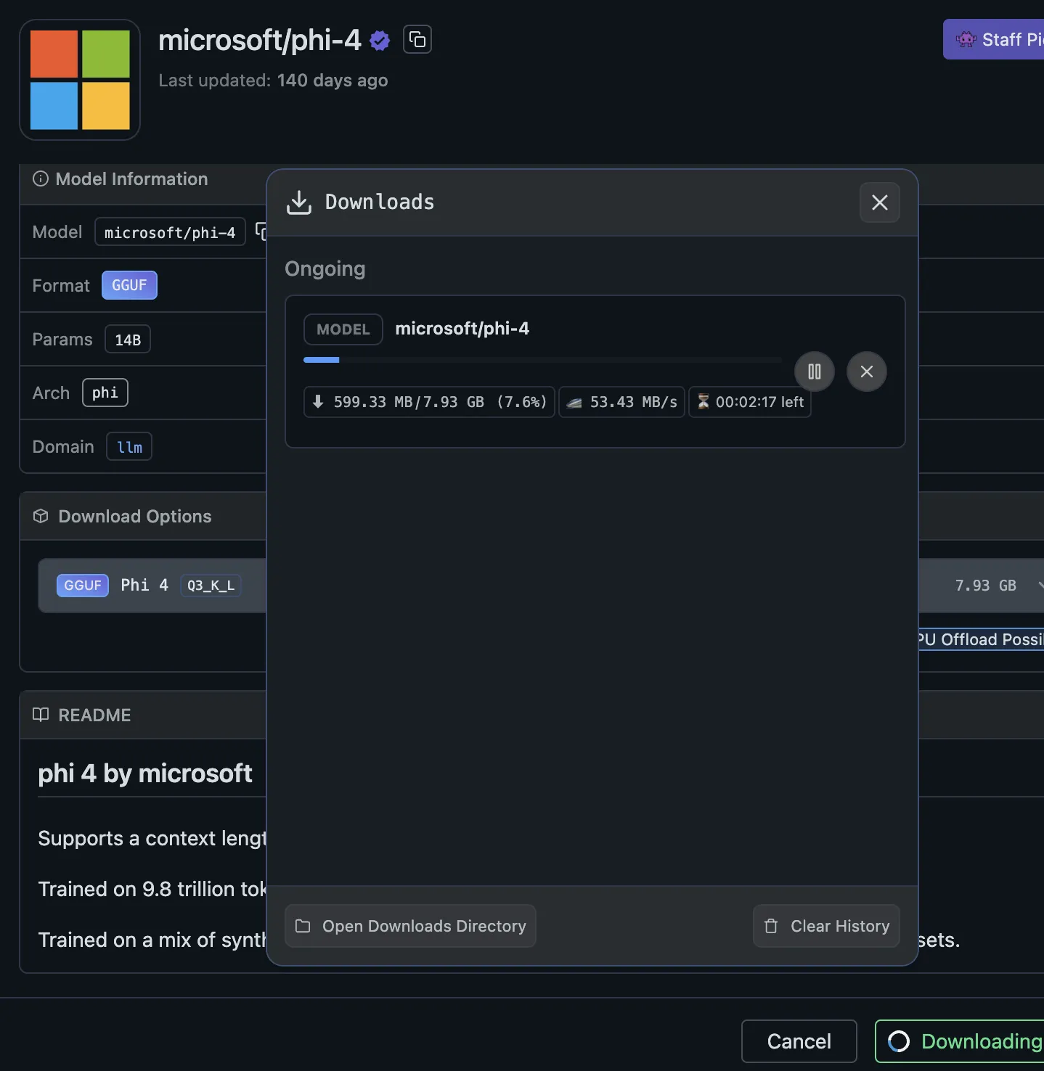This screenshot has height=1071, width=1044.
Task: Click the GGUF badge in download option row
Action: pyautogui.click(x=83, y=586)
